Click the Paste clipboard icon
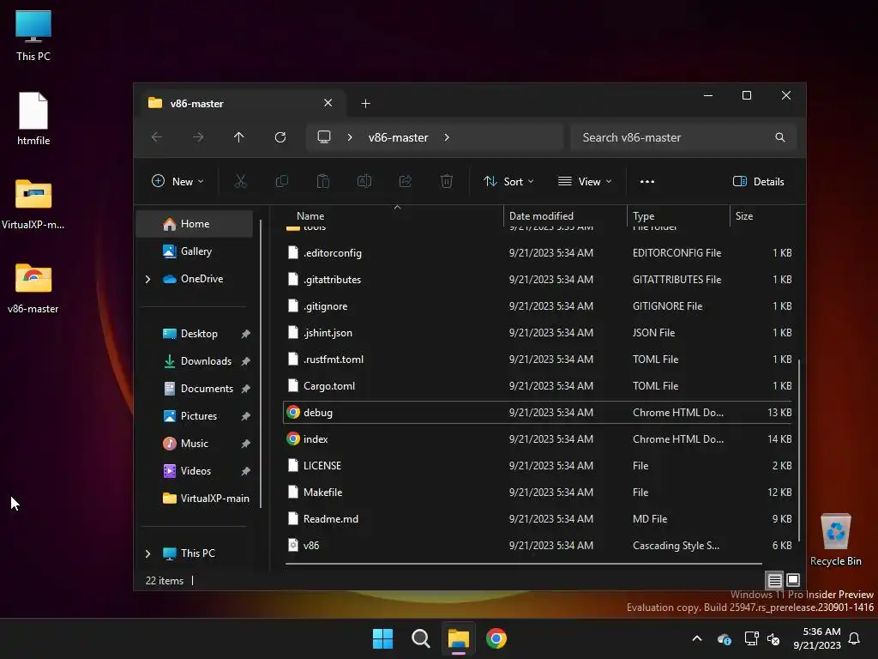 323,181
